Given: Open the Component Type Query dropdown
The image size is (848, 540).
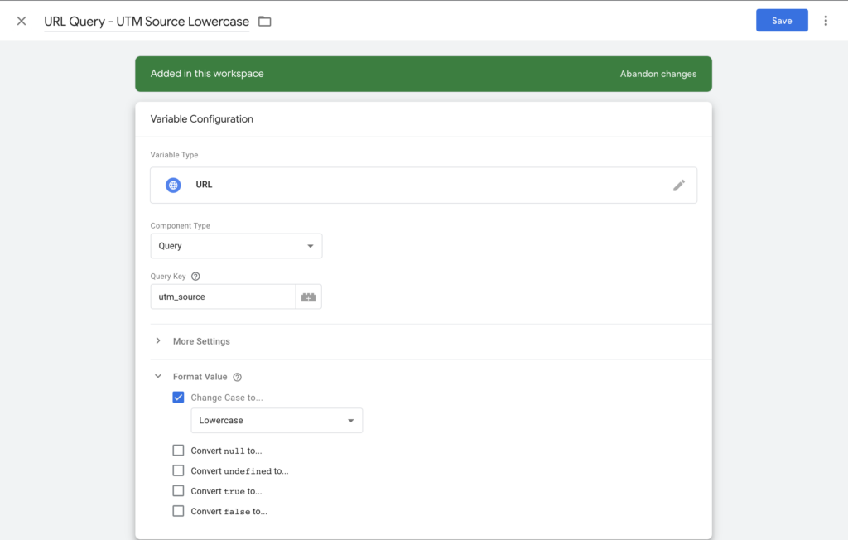Looking at the screenshot, I should (236, 246).
